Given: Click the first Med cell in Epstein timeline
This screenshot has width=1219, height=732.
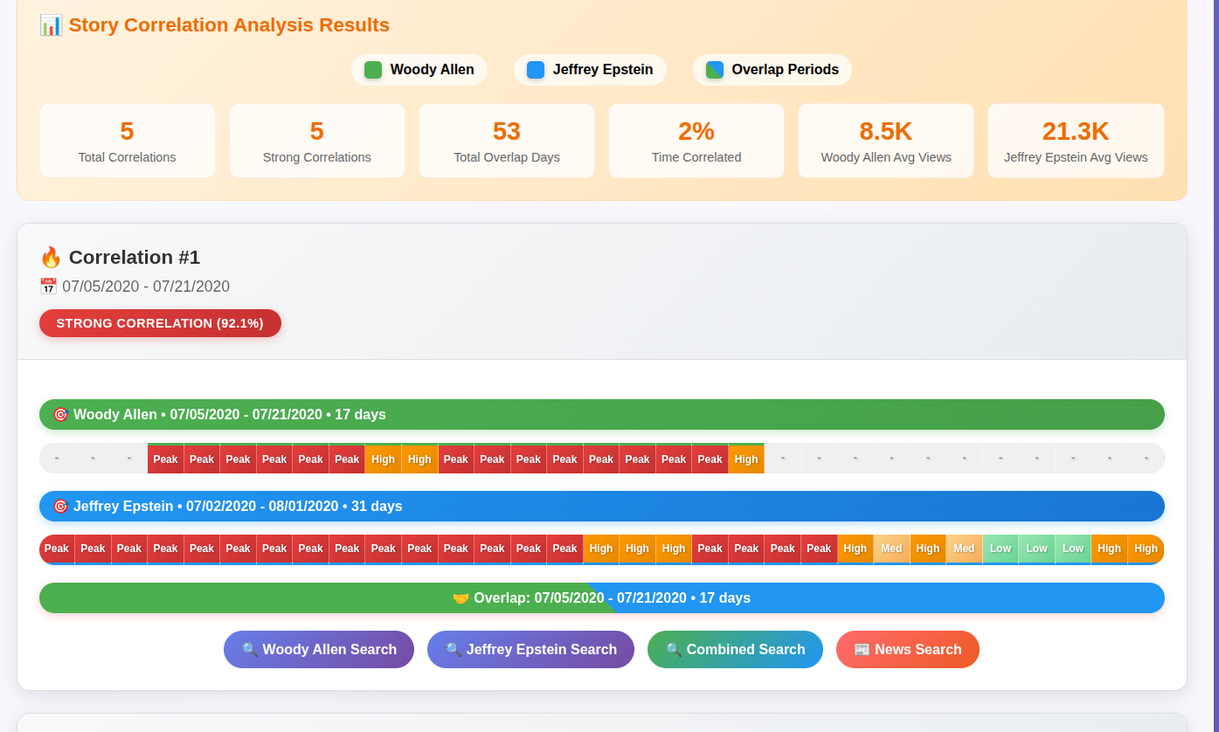Looking at the screenshot, I should pos(891,549).
